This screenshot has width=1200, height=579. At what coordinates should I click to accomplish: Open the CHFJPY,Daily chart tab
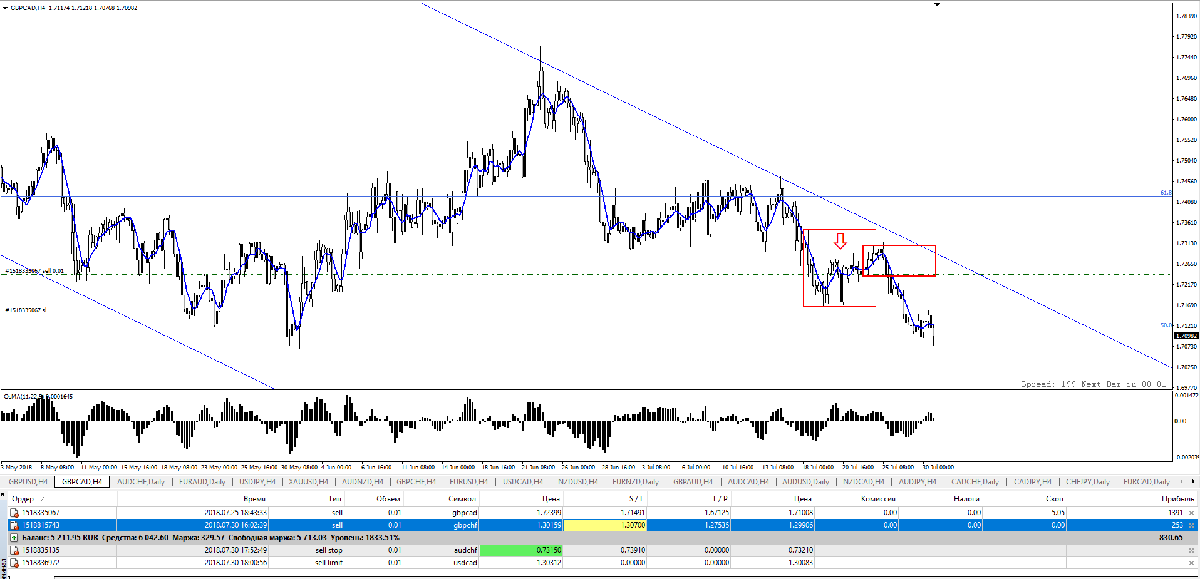(x=1088, y=482)
